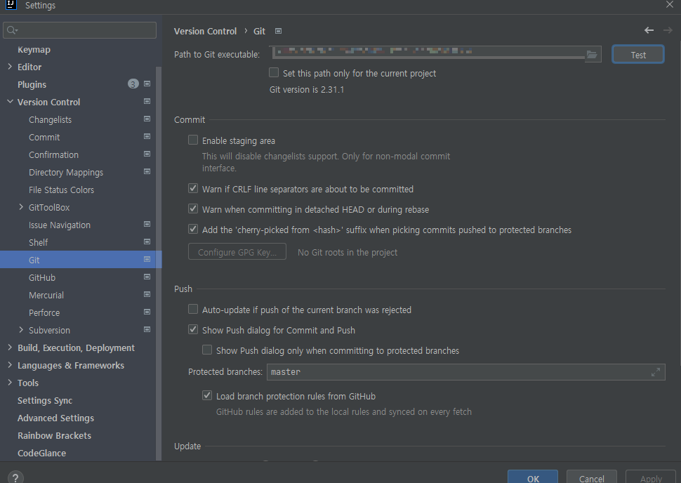The width and height of the screenshot is (681, 483).
Task: Click the expand icon in Protected branches field
Action: (x=656, y=372)
